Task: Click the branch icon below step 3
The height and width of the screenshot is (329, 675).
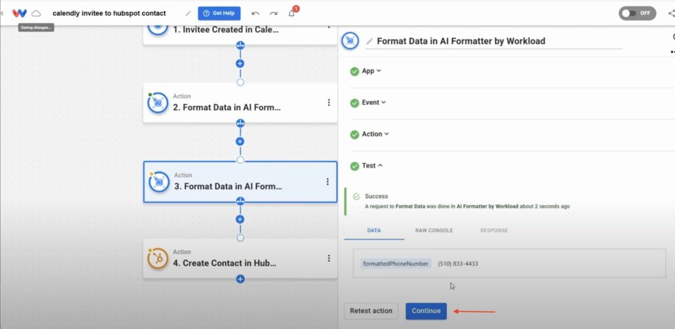Action: pyautogui.click(x=240, y=200)
